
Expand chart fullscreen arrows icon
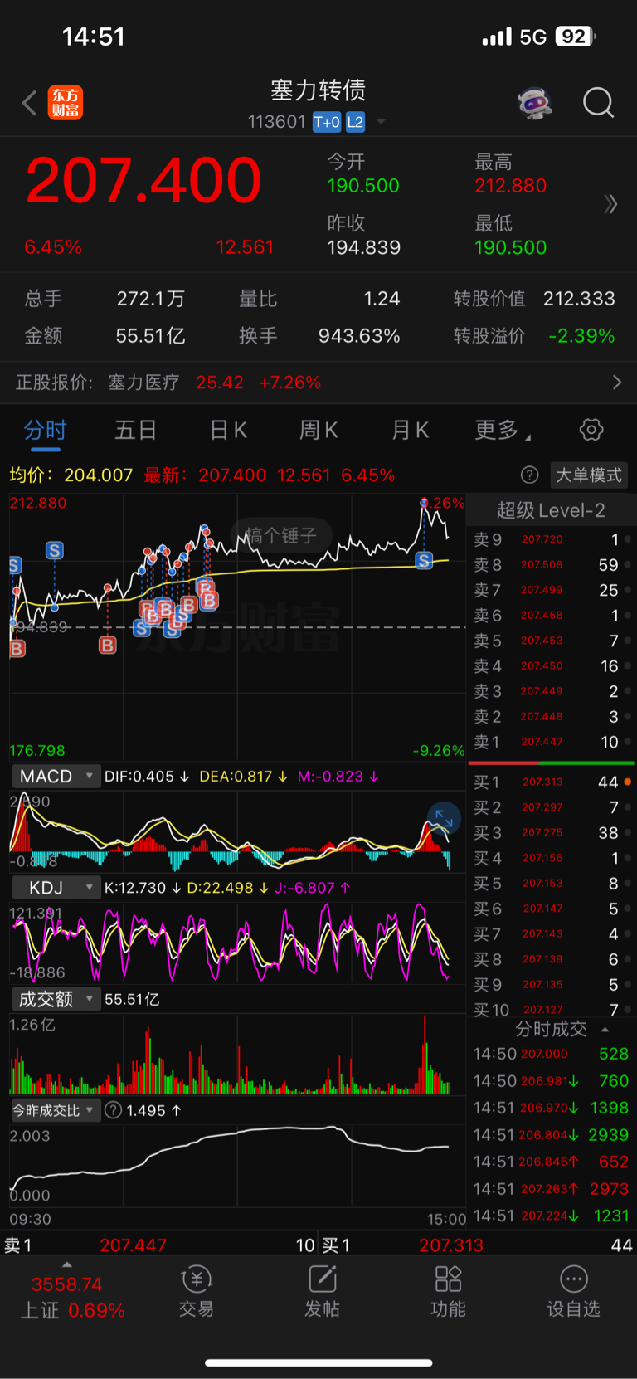pos(444,818)
